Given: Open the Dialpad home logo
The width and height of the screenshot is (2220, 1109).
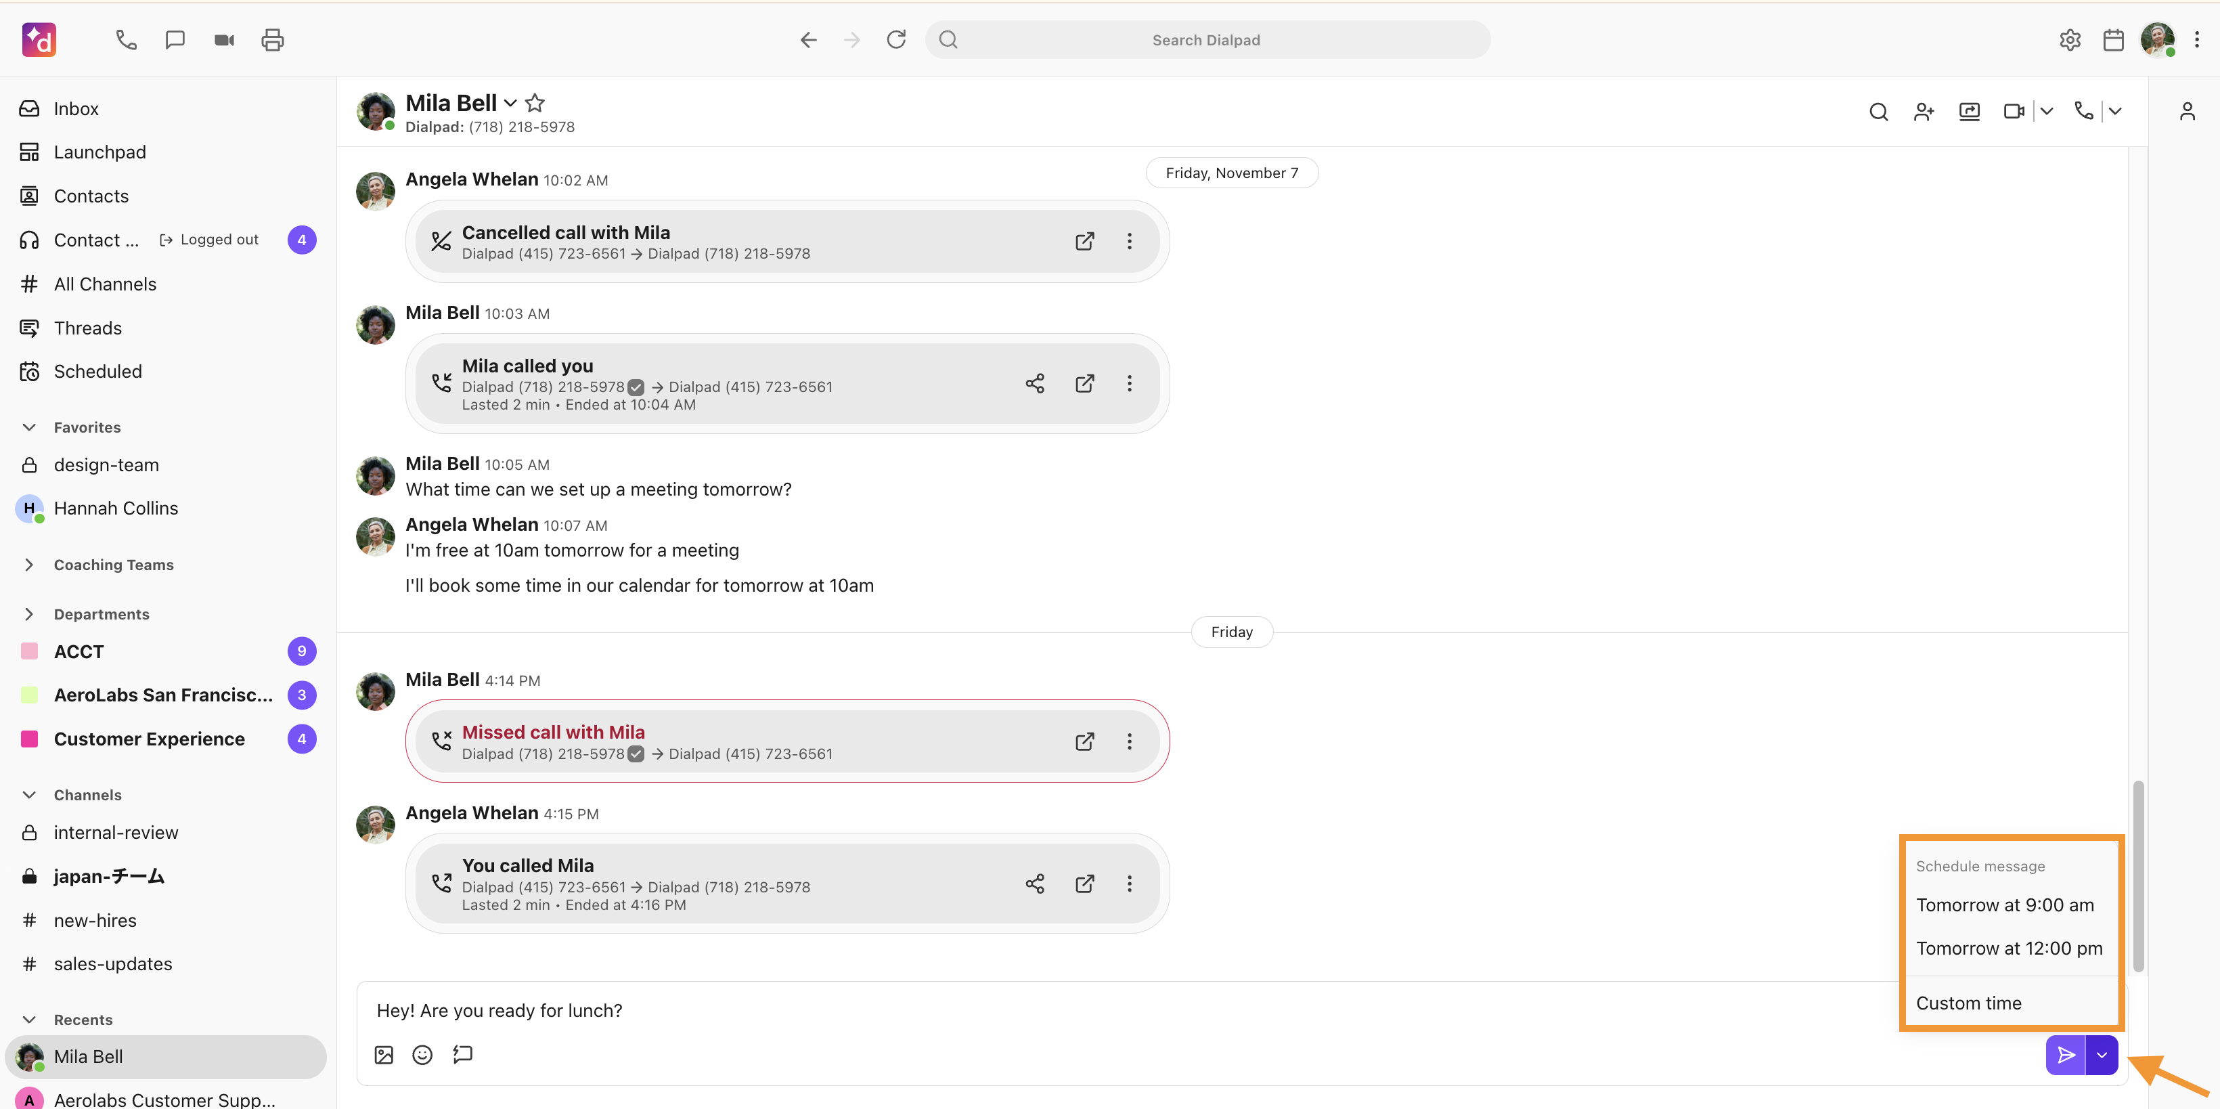Looking at the screenshot, I should pos(39,40).
